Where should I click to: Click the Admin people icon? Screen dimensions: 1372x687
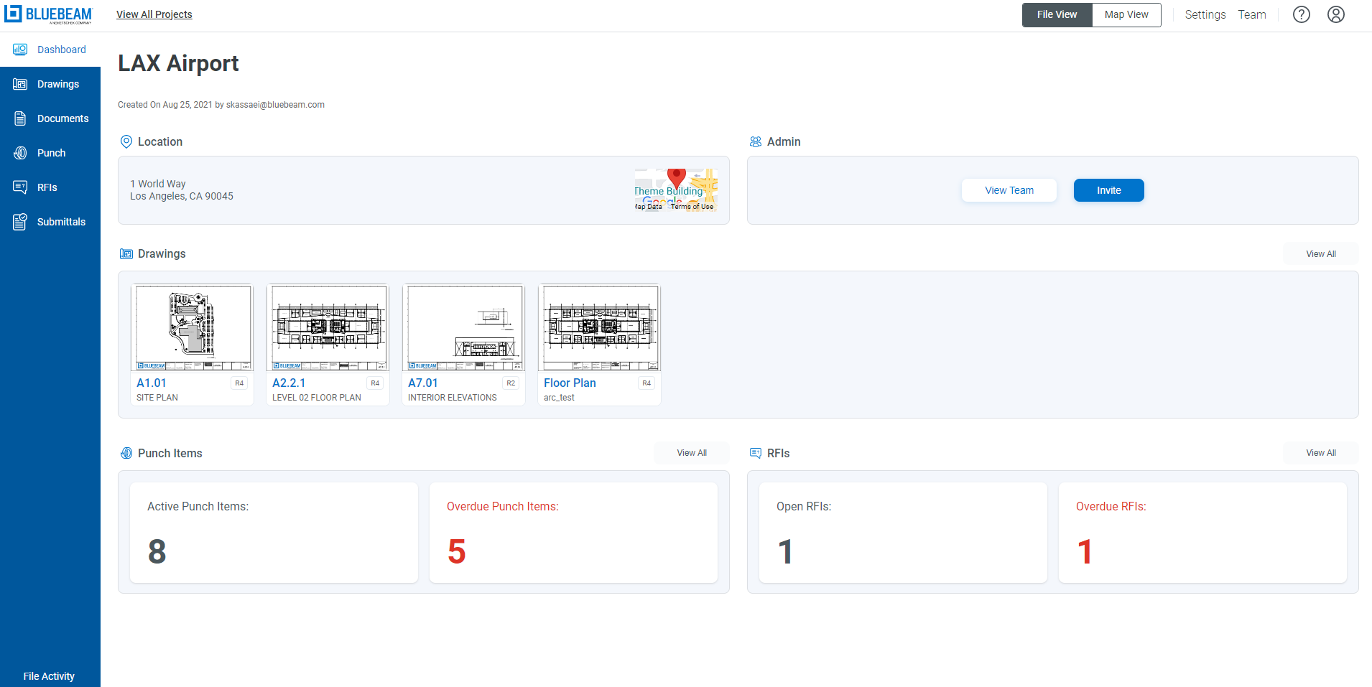coord(756,142)
